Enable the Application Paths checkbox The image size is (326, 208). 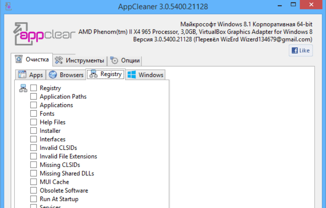pos(33,97)
